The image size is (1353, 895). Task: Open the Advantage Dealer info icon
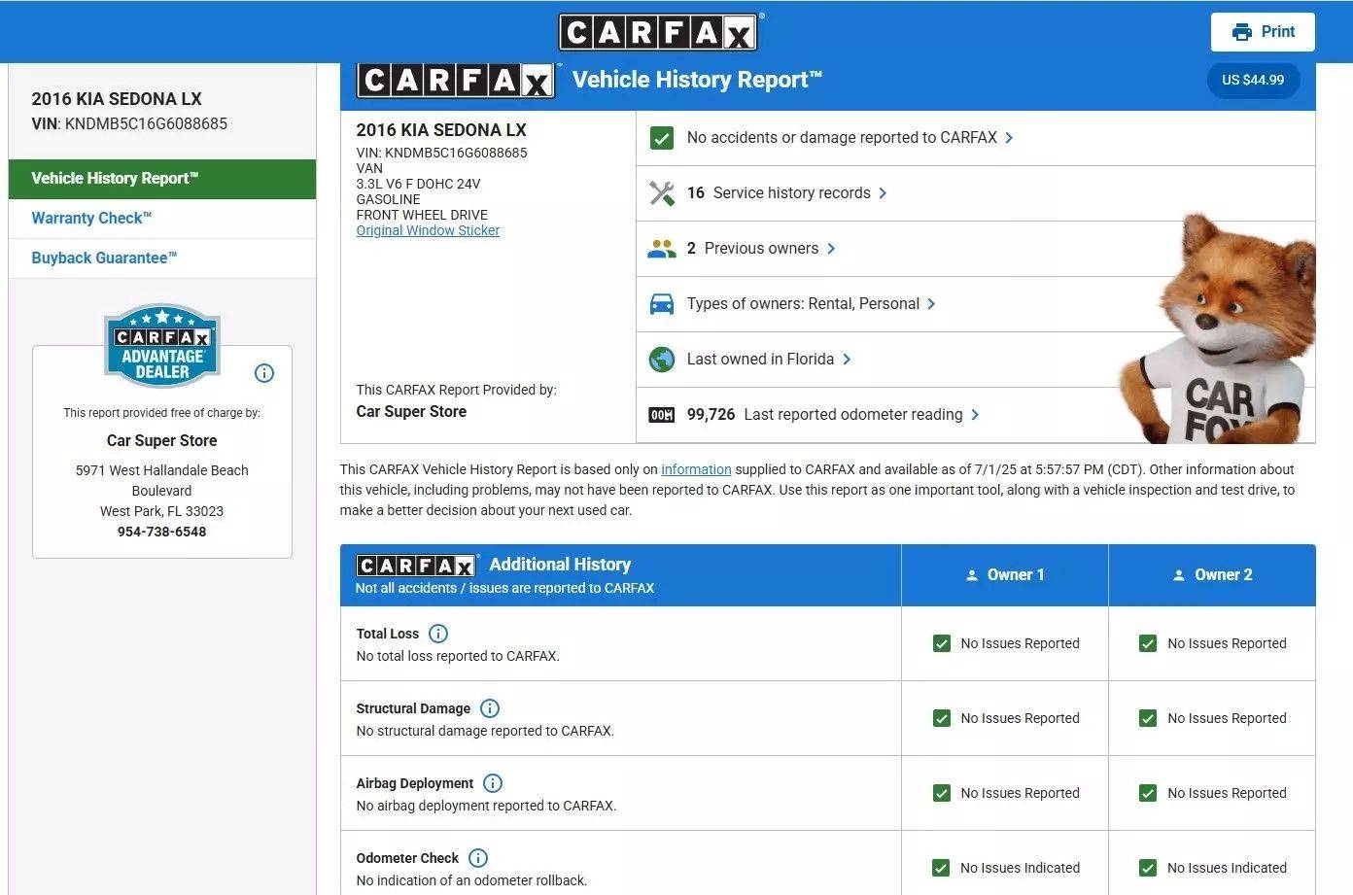pos(263,373)
